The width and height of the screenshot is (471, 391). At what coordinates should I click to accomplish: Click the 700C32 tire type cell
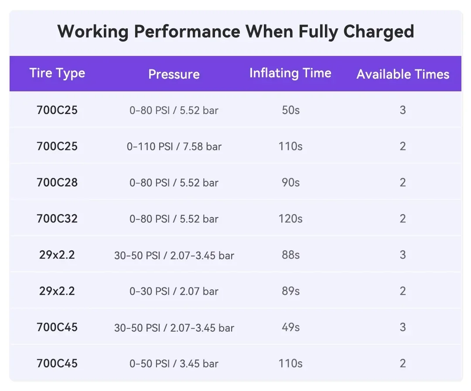click(x=57, y=218)
